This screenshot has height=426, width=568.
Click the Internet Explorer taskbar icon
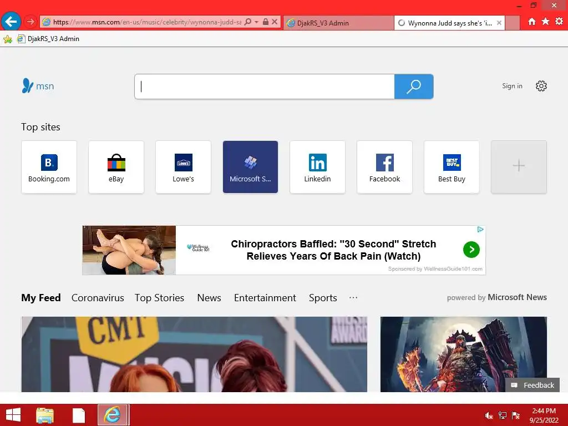(113, 415)
